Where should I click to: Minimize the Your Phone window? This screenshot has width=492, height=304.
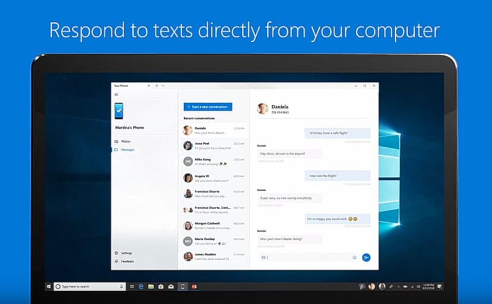point(356,85)
